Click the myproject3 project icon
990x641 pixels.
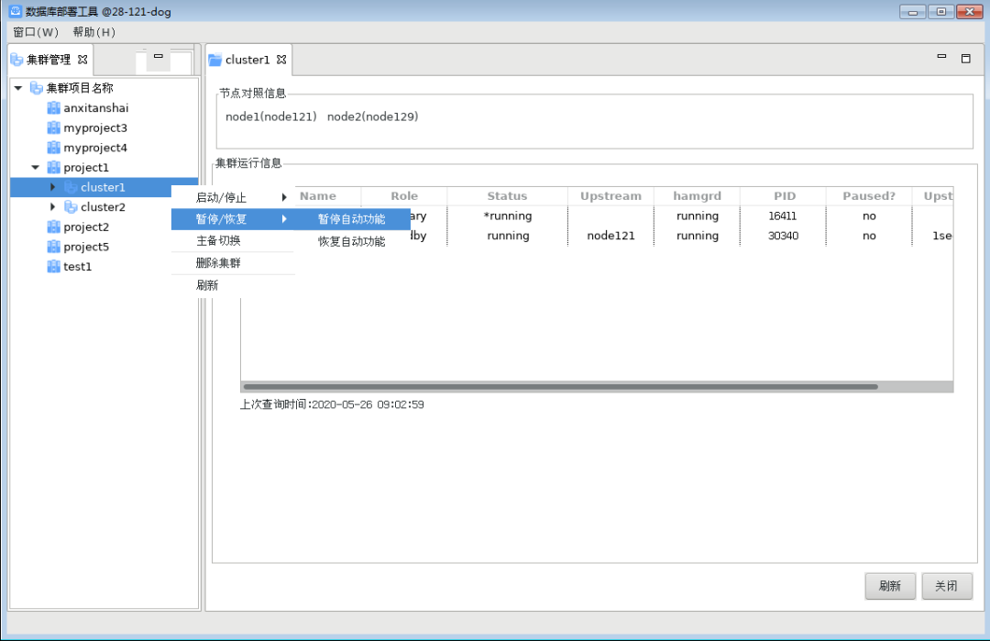coord(53,128)
